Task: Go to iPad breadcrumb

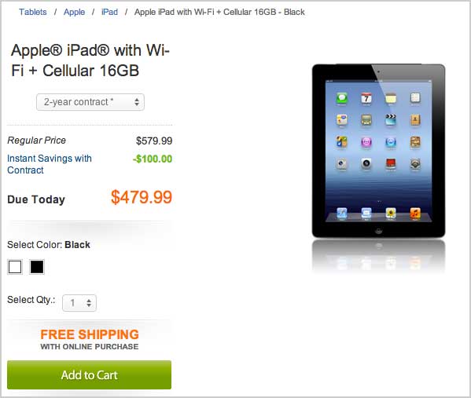Action: coord(109,12)
